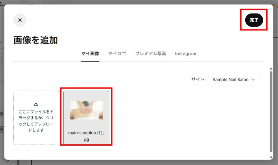Click the scrollbar up arrow

point(271,68)
